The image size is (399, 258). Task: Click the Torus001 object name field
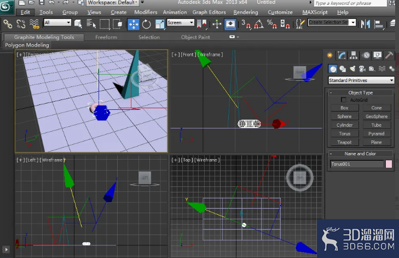[357, 164]
